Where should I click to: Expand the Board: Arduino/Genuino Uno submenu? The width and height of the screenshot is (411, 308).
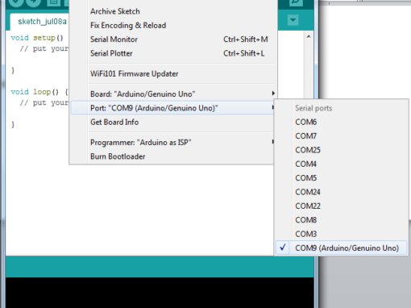[x=172, y=94]
